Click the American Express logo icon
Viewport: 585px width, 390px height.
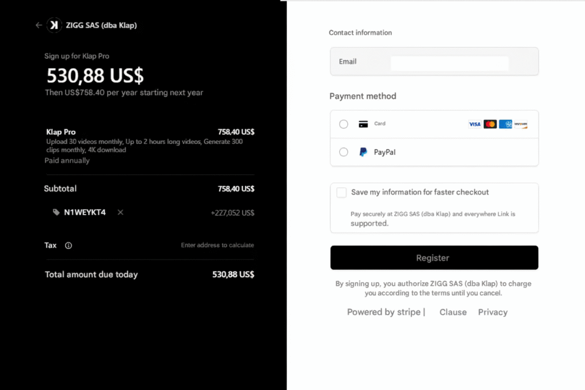pyautogui.click(x=506, y=124)
